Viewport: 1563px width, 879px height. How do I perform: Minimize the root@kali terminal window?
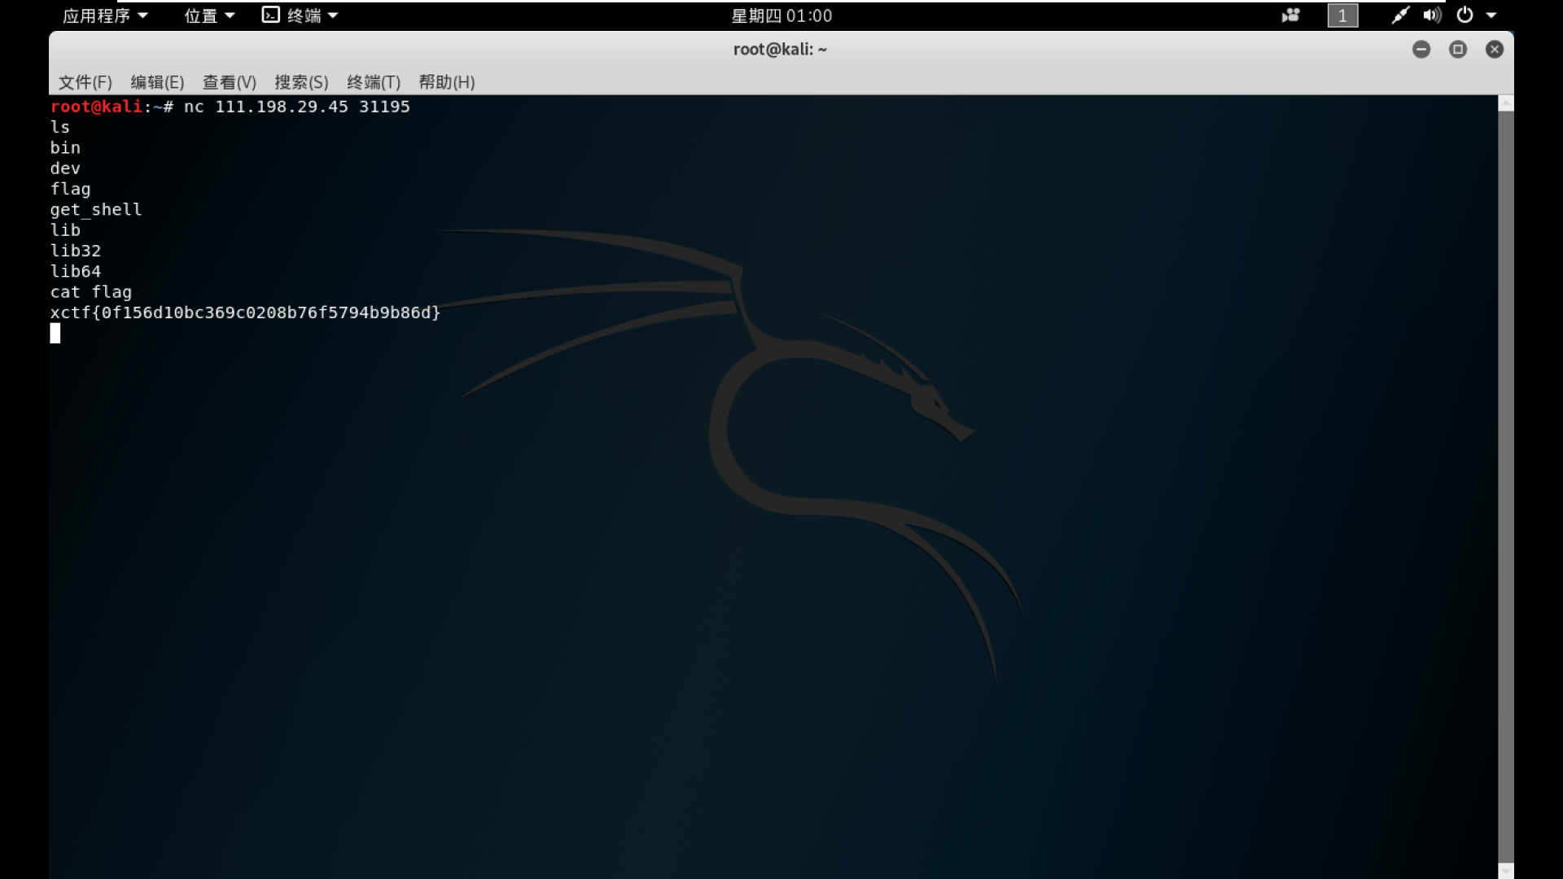1421,50
